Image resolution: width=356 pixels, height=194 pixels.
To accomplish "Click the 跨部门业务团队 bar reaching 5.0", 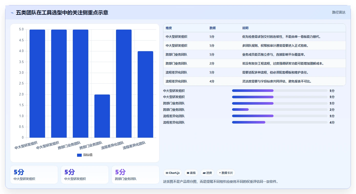I will point(80,84).
